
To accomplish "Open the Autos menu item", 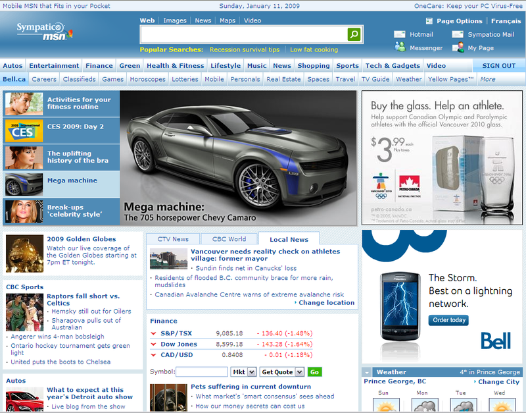I will [x=12, y=65].
